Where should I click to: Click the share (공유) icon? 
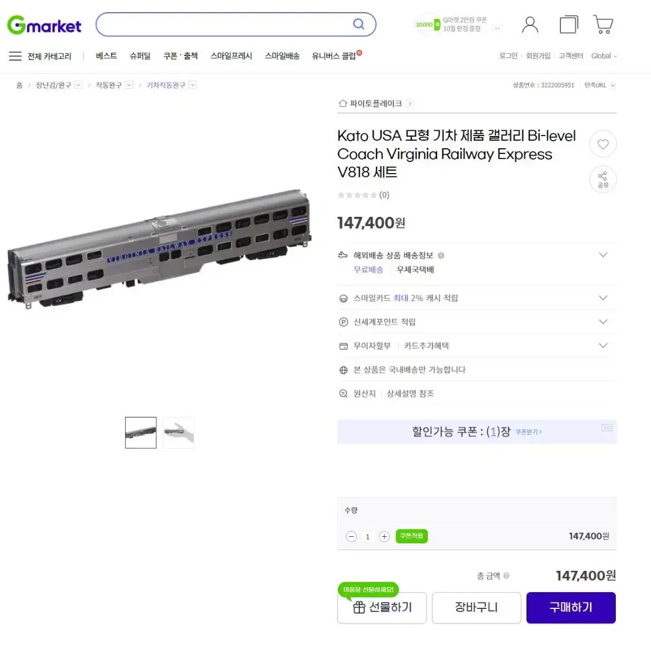click(x=603, y=179)
